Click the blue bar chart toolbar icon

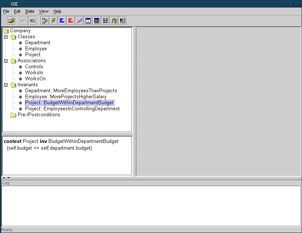click(62, 21)
